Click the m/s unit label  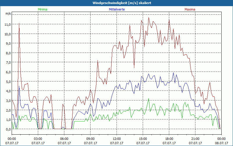(8, 13)
